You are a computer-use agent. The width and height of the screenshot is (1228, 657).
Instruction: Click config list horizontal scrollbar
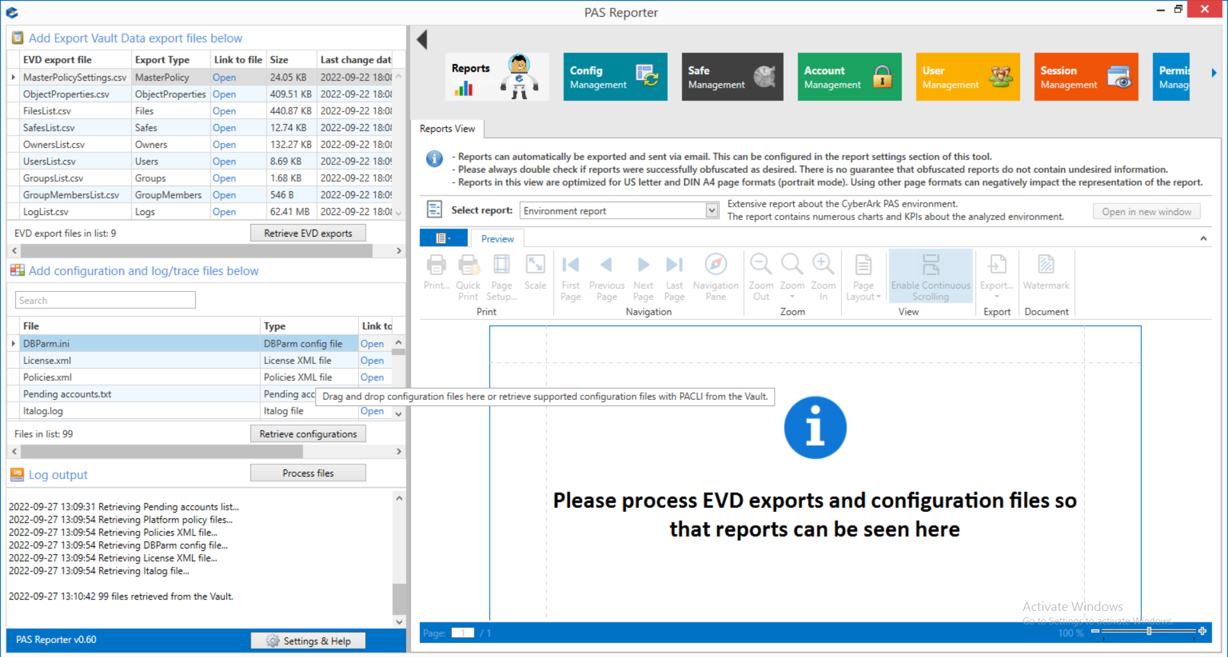coord(162,452)
